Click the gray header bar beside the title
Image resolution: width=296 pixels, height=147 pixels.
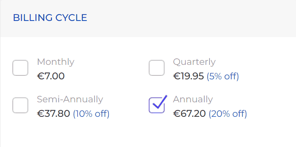[189, 18]
